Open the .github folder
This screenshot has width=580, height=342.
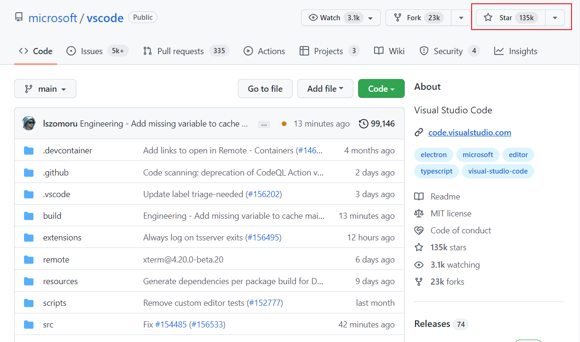click(x=56, y=173)
